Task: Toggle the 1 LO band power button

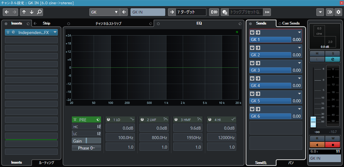Action: point(109,120)
